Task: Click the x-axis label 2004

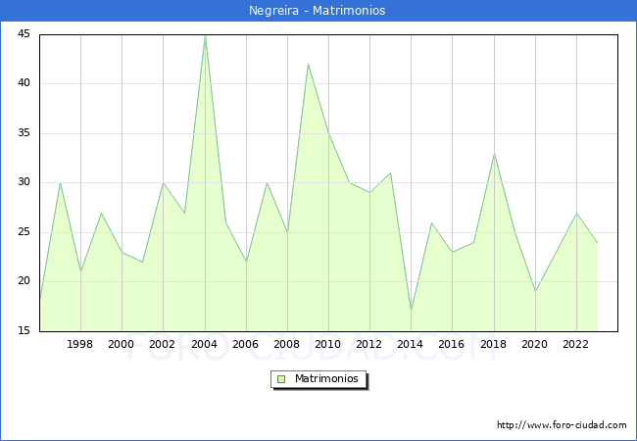Action: pos(205,344)
